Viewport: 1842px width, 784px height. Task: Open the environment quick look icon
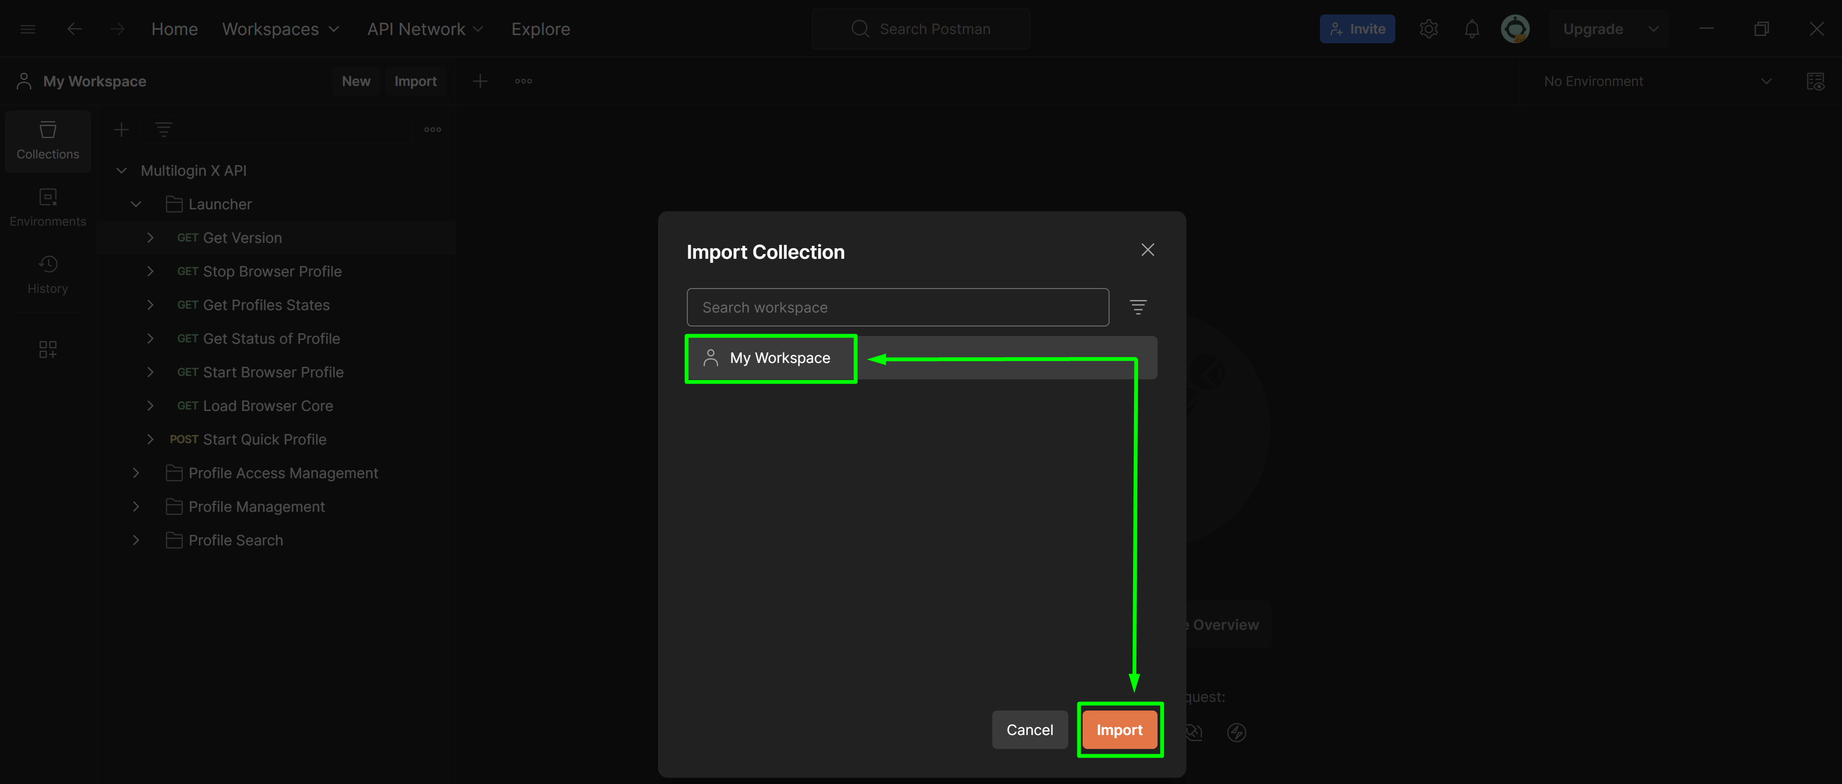pos(1816,82)
